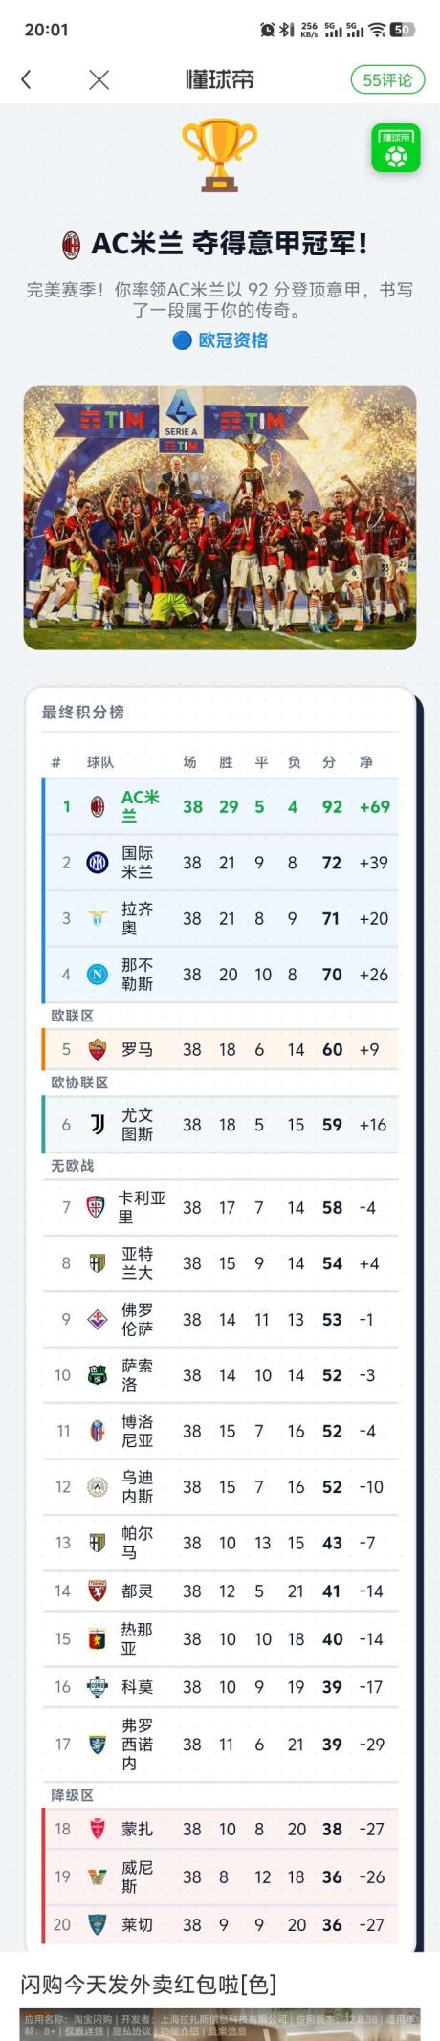Click the Fiorentina club badge

coord(98,1320)
